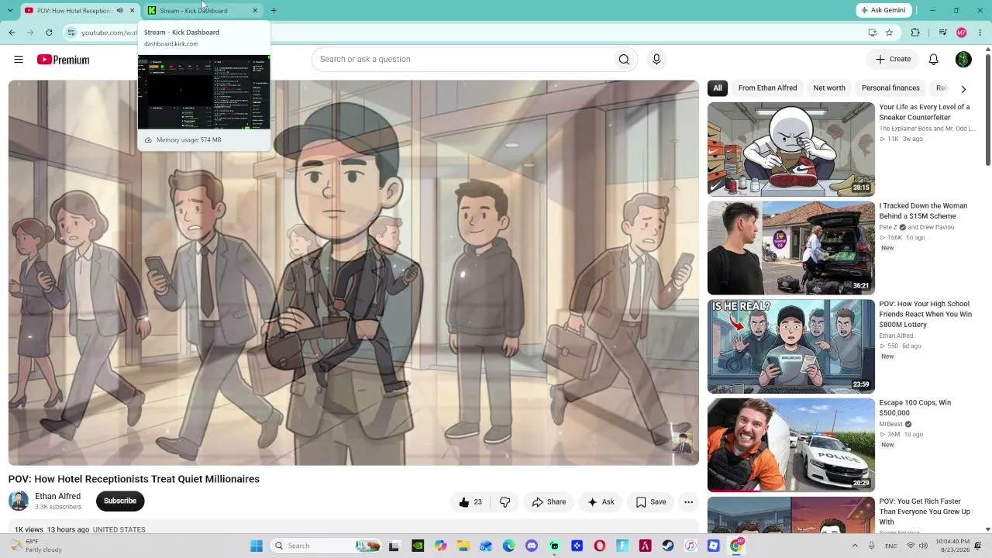Start voice search with the microphone

point(656,60)
